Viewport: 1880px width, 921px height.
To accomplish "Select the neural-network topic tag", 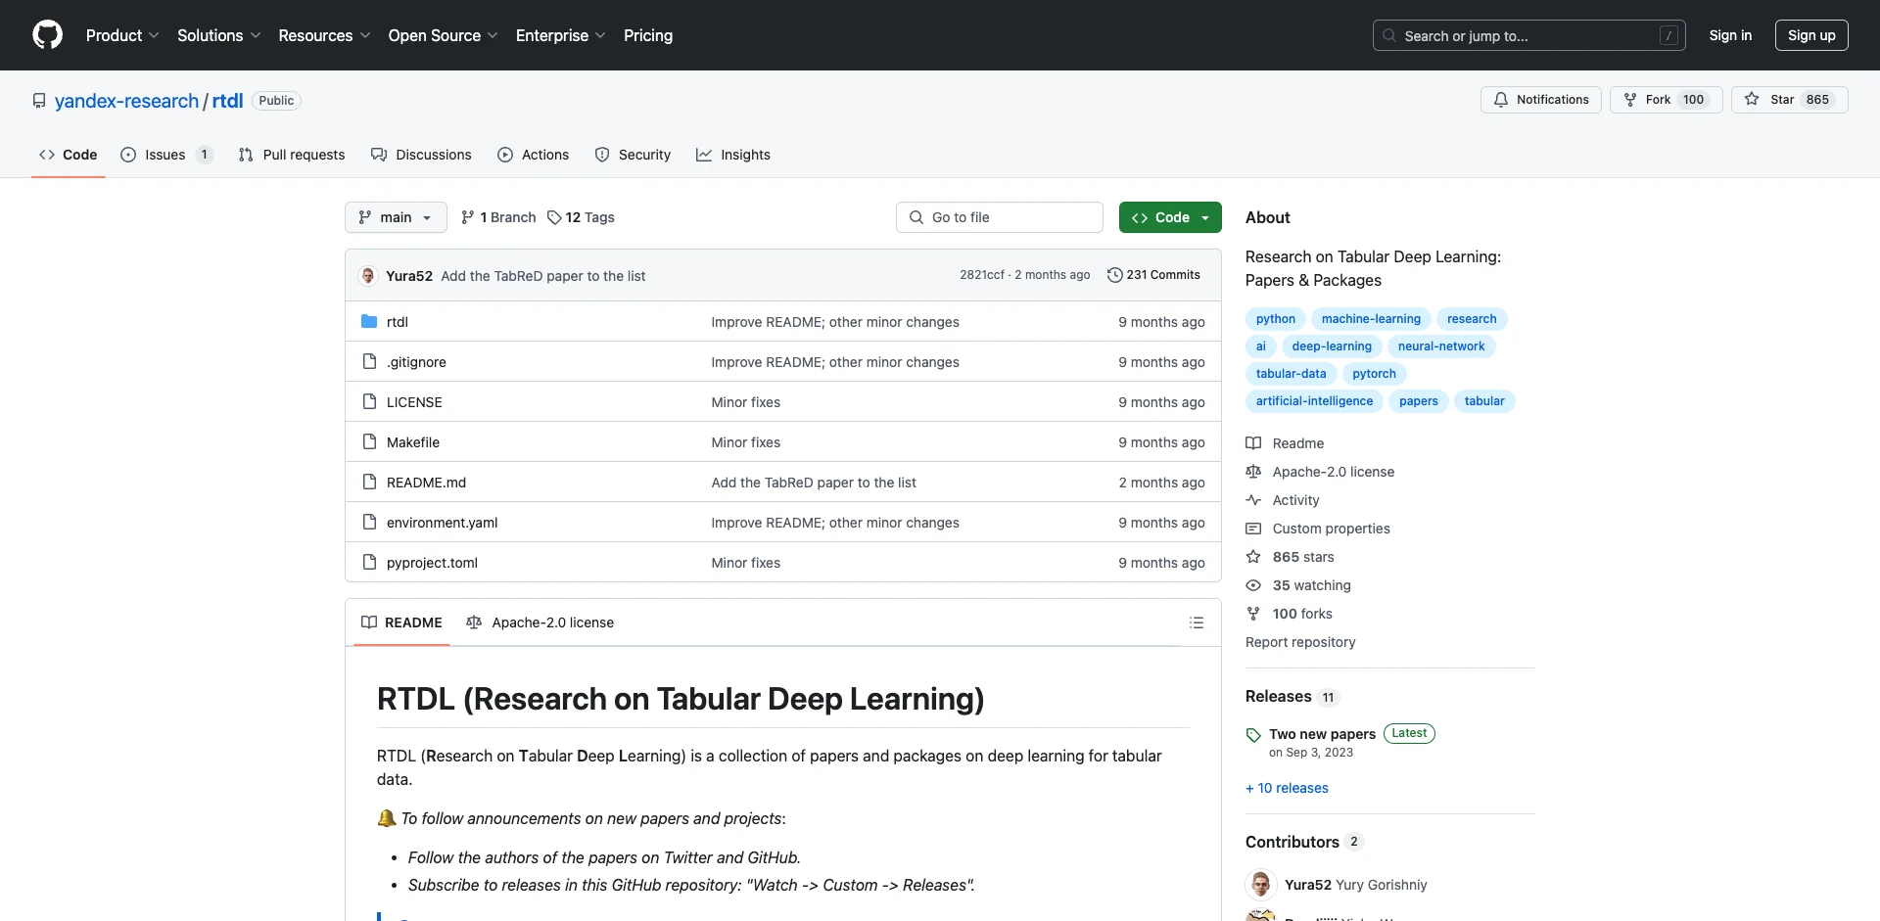I will (x=1441, y=346).
